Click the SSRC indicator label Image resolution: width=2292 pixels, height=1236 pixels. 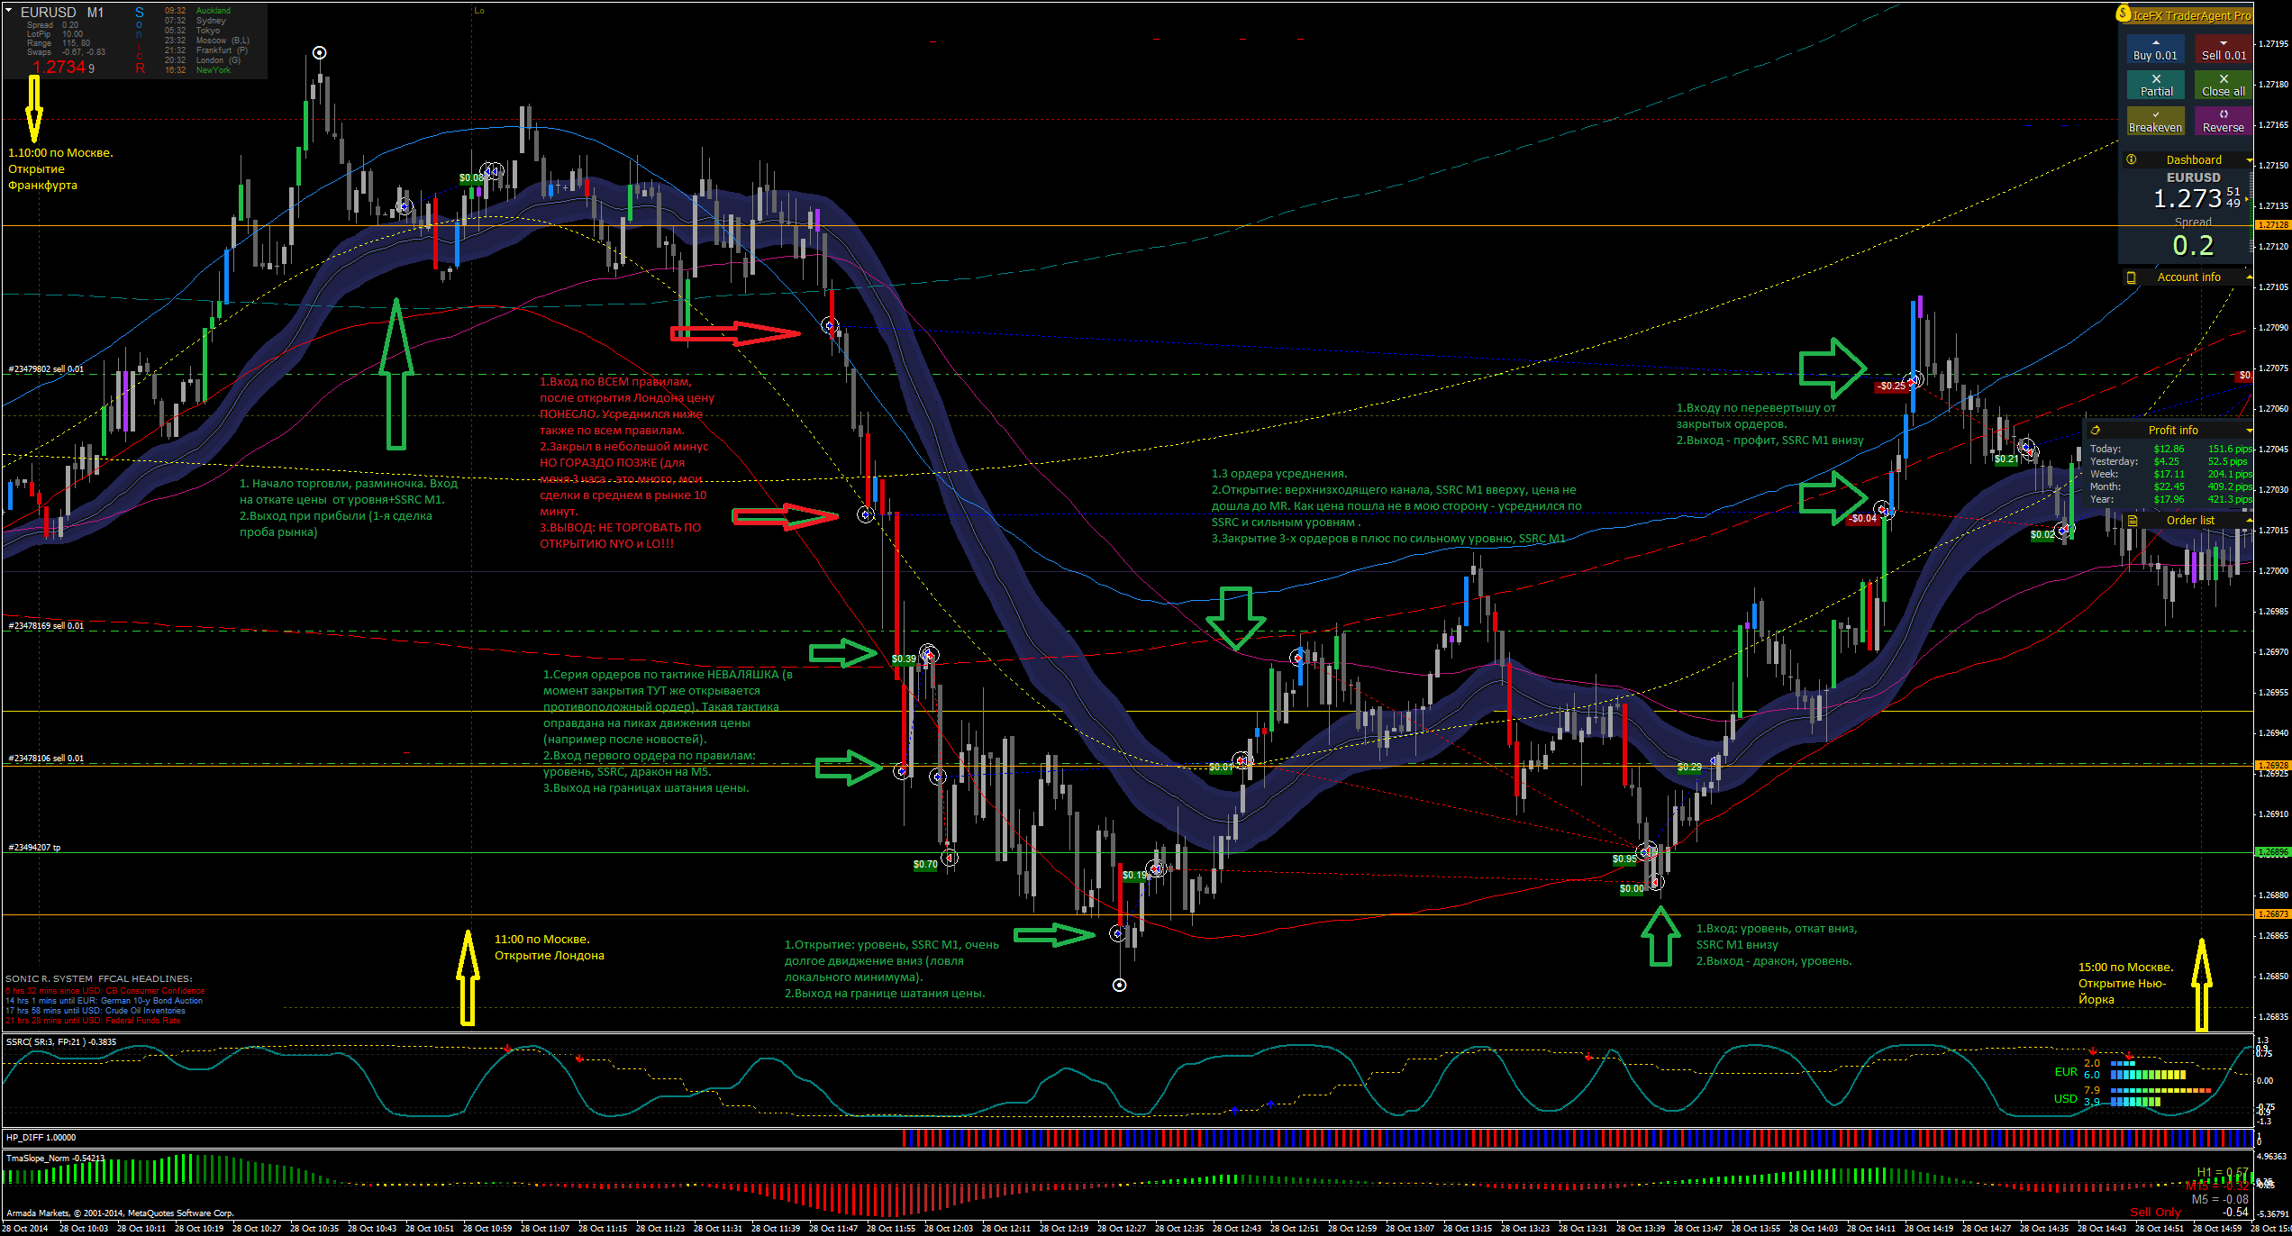tap(61, 1042)
